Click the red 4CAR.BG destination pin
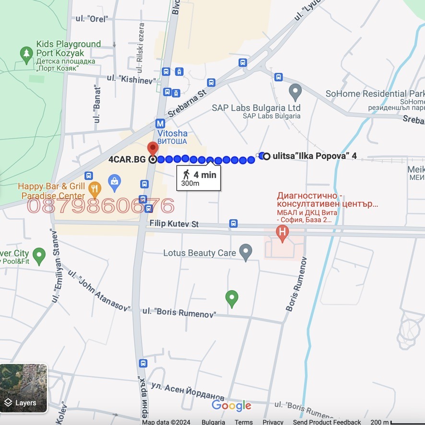 point(153,149)
